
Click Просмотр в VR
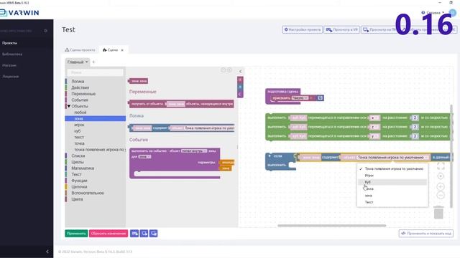342,29
